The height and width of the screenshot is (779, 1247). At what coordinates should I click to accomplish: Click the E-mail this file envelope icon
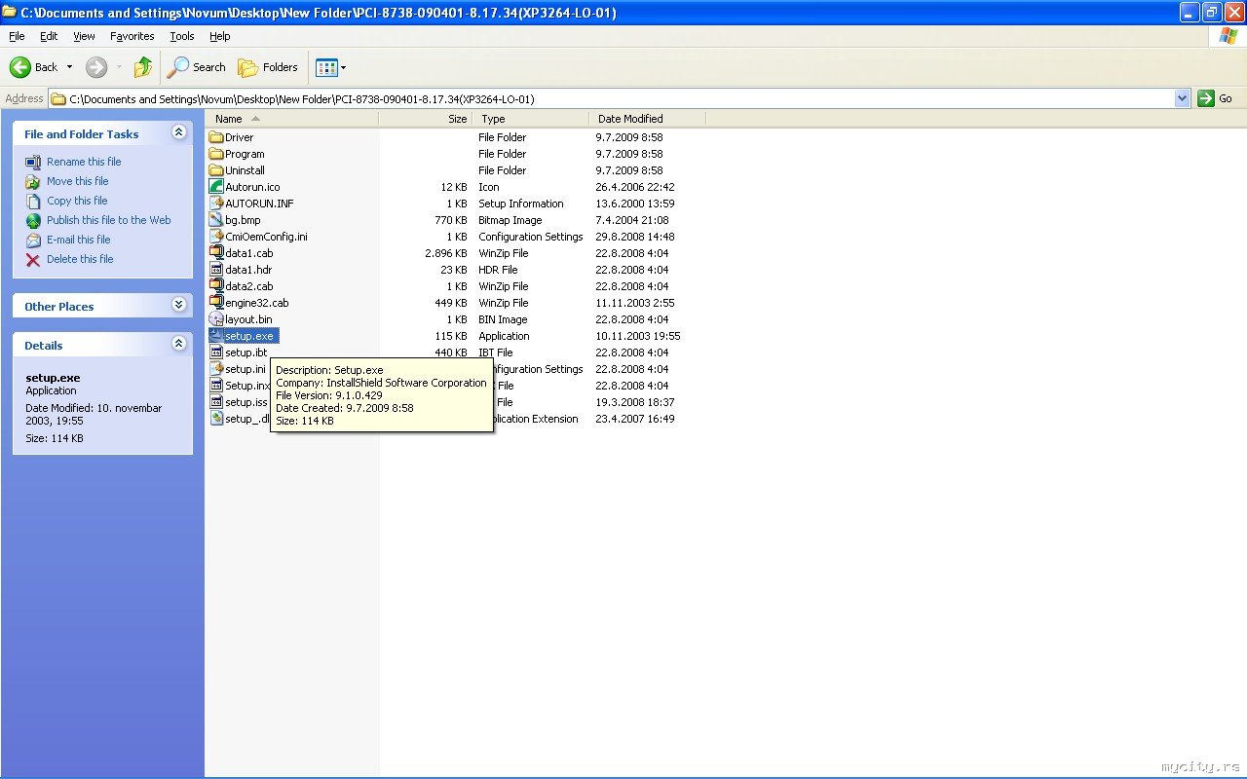pos(33,240)
